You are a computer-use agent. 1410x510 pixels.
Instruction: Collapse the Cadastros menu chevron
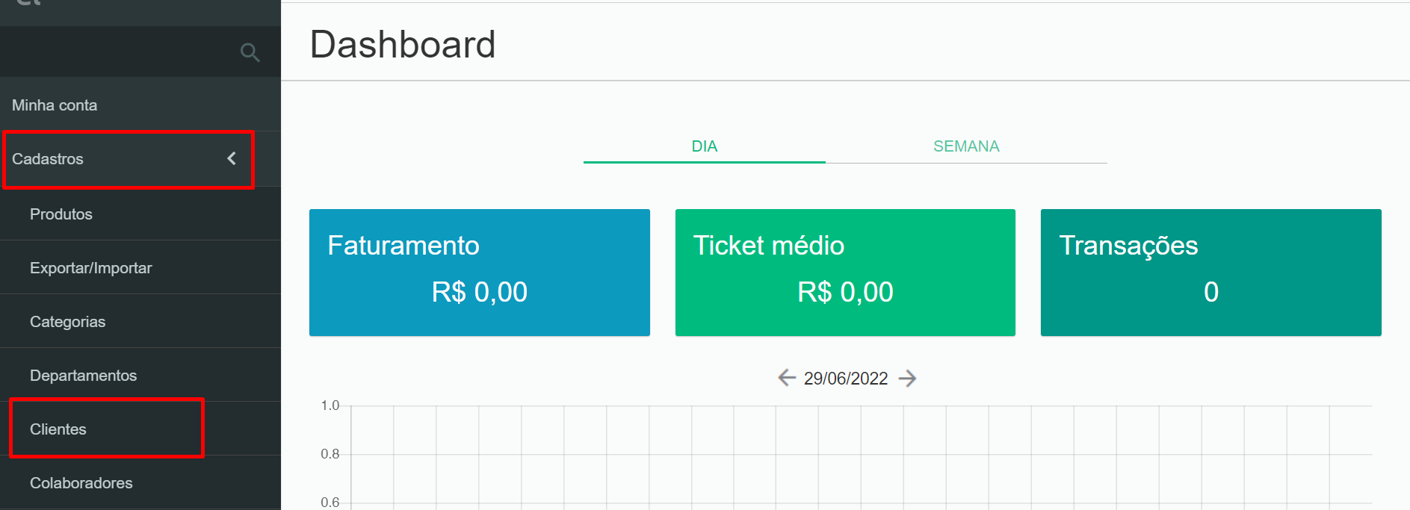point(232,158)
